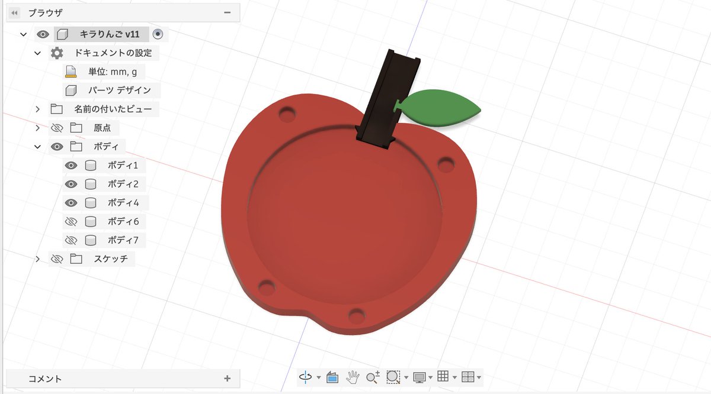Viewport: 711px width, 394px height.
Task: Select the Pan hand tool
Action: (353, 377)
